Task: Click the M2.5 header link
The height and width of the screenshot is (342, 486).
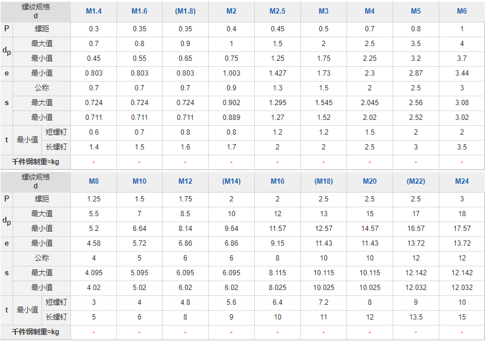Action: pos(277,11)
